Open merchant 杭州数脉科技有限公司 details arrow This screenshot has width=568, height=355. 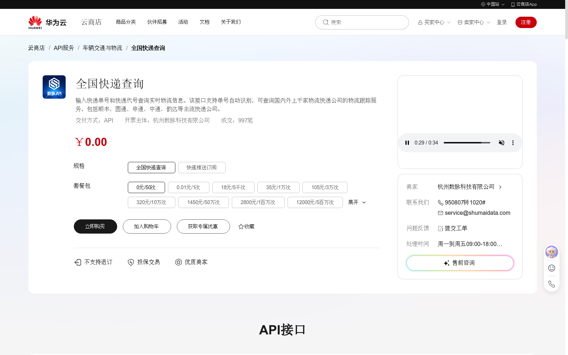click(500, 187)
